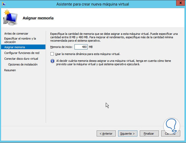186x143 pixels.
Task: Jump to the Resumen step
Action: pos(10,70)
